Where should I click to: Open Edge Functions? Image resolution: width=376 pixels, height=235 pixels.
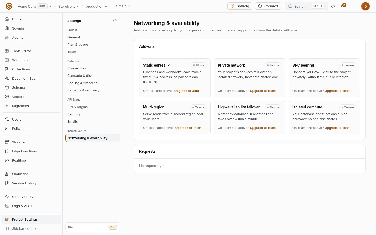(x=31, y=151)
